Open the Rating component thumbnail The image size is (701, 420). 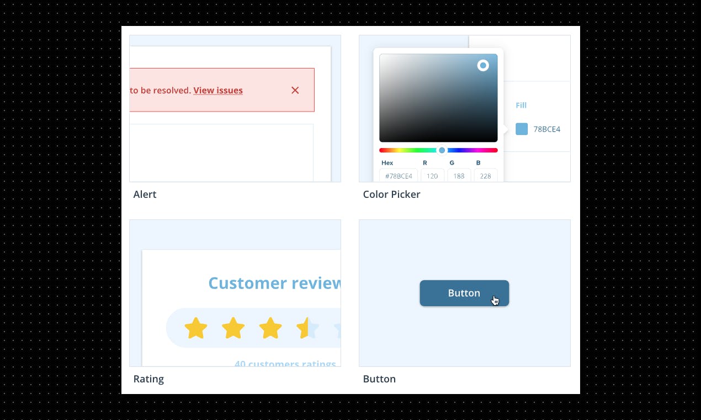pyautogui.click(x=235, y=293)
